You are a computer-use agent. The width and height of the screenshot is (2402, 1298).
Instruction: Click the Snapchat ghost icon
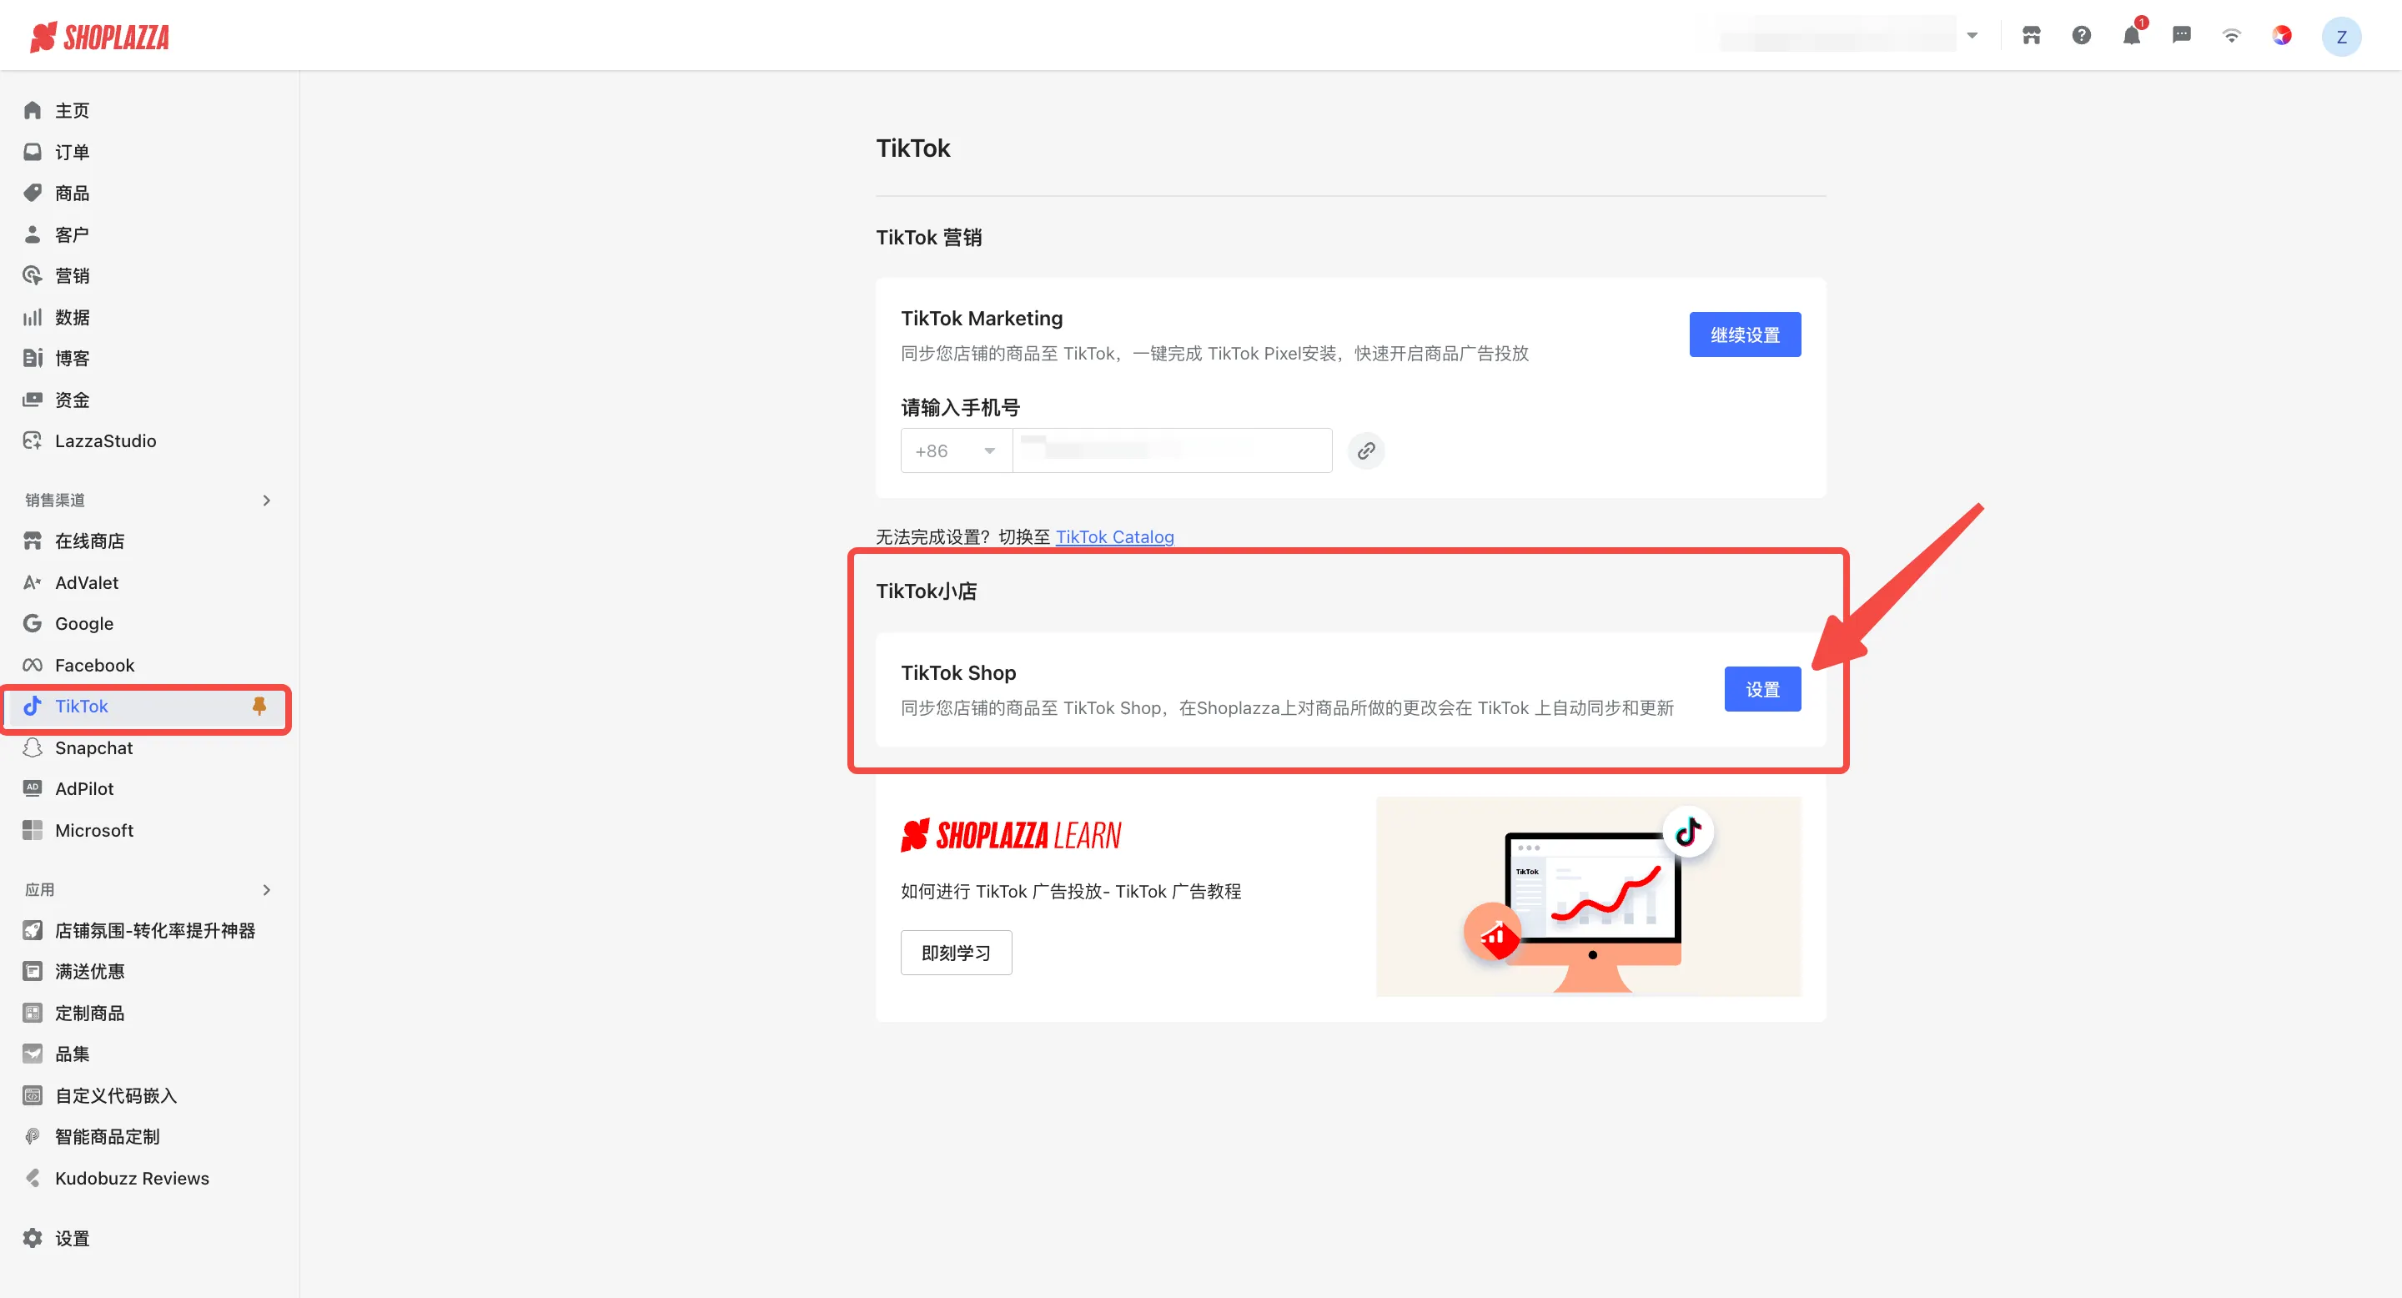pos(33,747)
